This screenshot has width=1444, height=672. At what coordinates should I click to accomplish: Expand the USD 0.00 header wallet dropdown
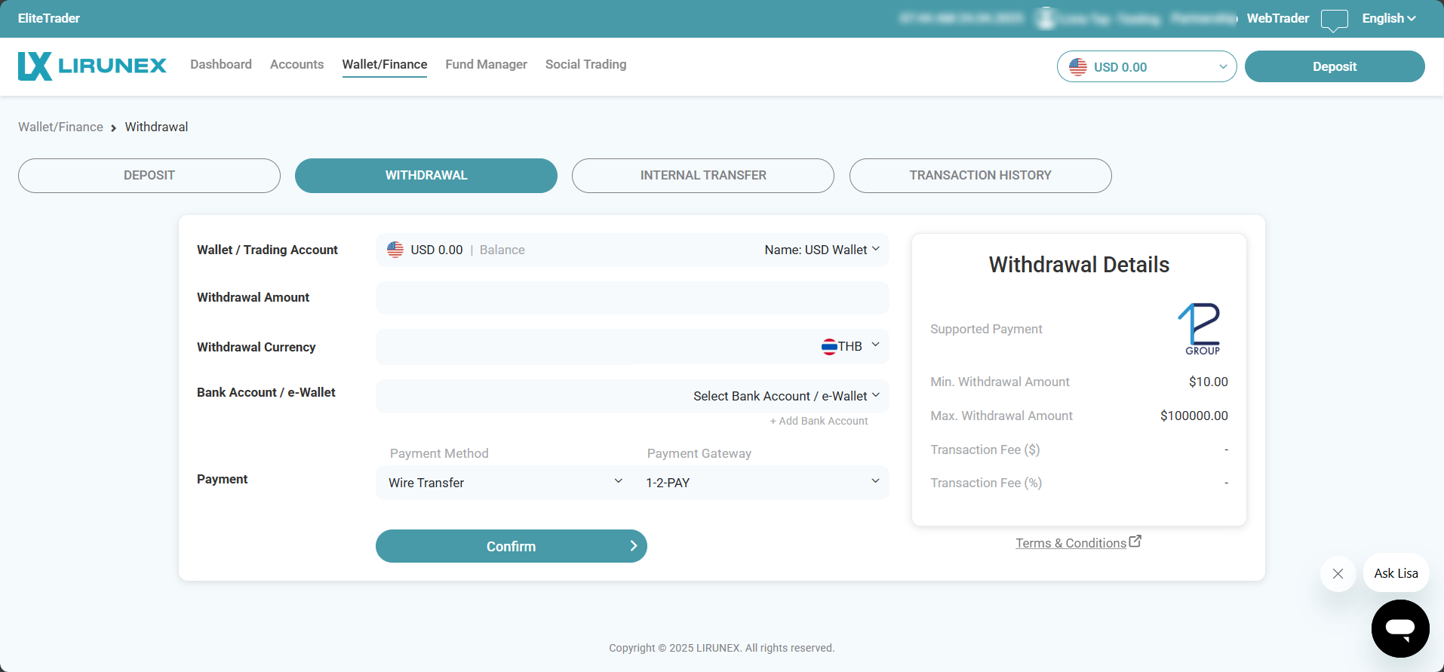pyautogui.click(x=1146, y=66)
